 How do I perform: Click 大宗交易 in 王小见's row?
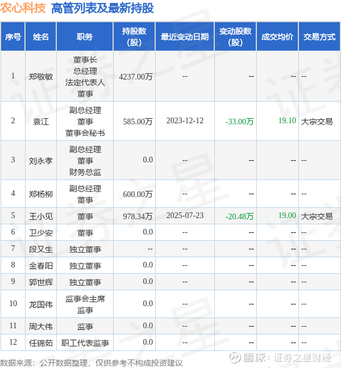[x=317, y=216]
